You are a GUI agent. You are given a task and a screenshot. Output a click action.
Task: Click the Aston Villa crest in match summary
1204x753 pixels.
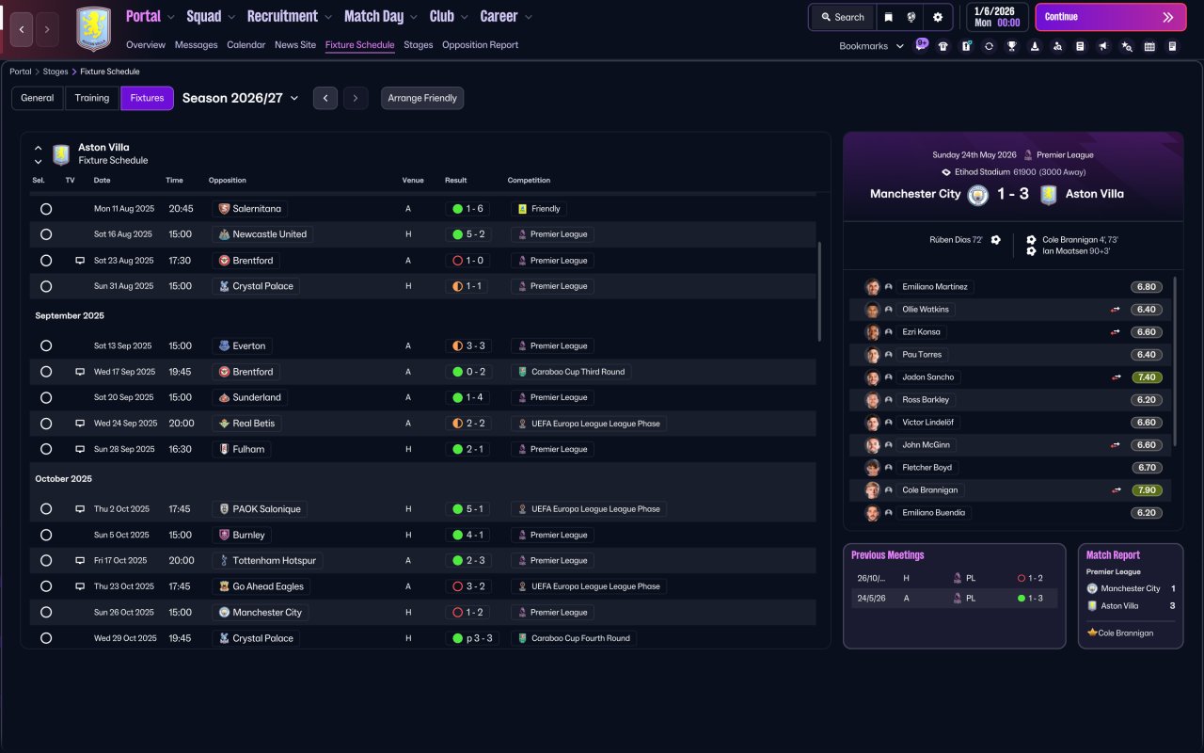tap(1048, 195)
